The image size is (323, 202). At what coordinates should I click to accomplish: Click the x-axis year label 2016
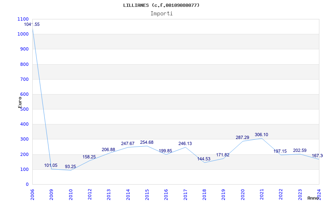coord(166,195)
